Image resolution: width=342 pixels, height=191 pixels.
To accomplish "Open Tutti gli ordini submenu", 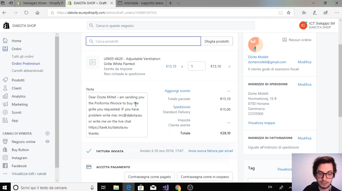I will point(23,56).
